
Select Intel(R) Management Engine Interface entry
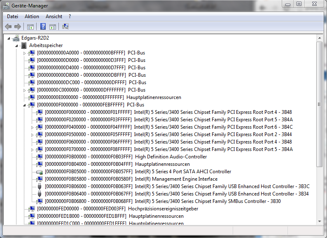(x=131, y=179)
